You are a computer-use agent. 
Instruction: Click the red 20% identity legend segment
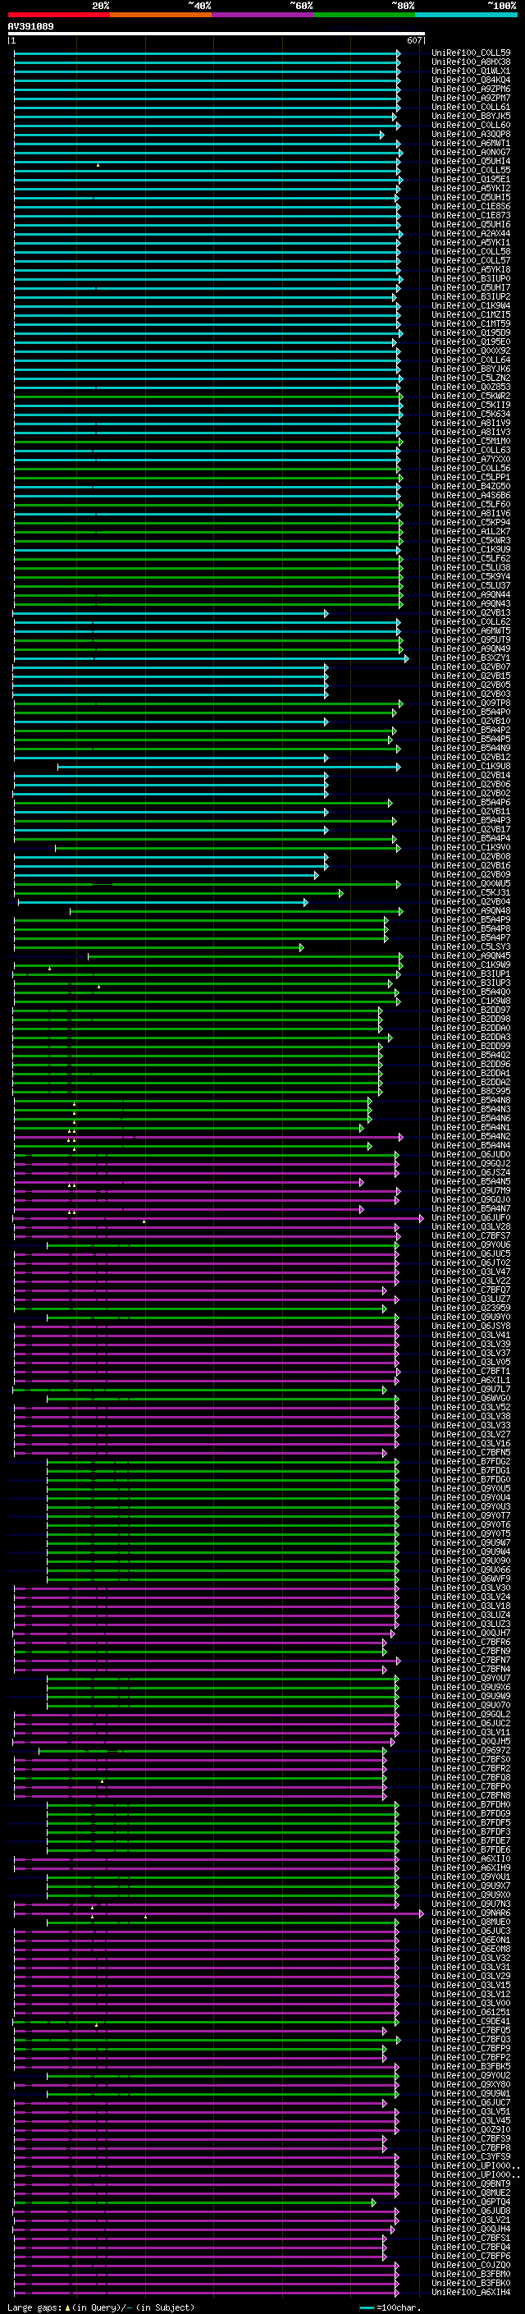[x=58, y=15]
